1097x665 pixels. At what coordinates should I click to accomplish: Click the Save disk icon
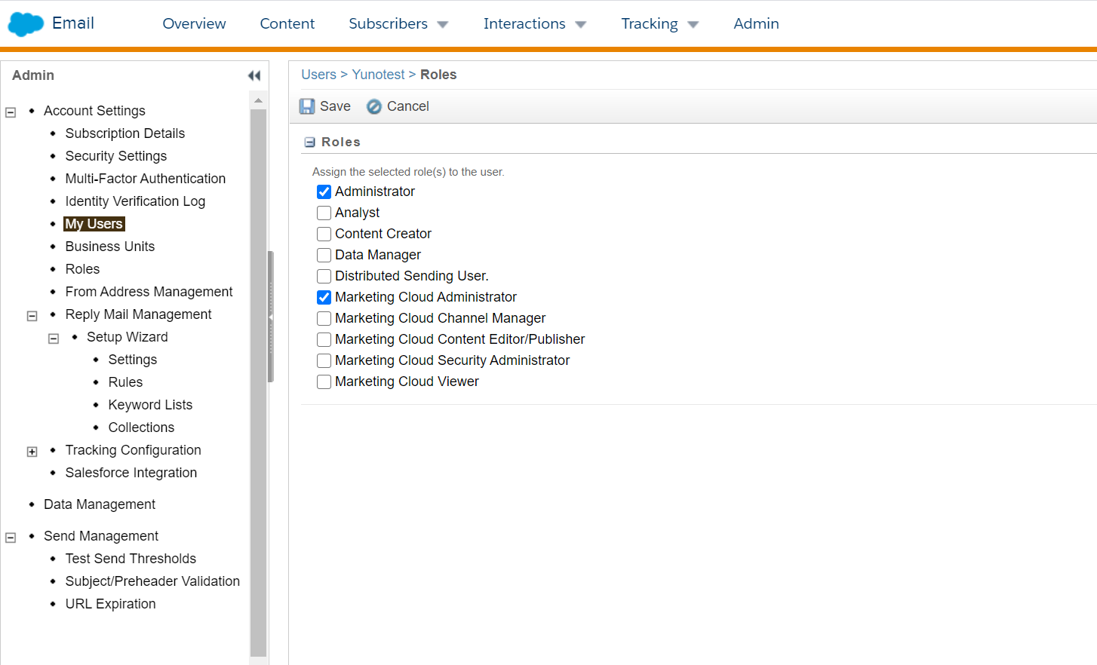pyautogui.click(x=306, y=106)
